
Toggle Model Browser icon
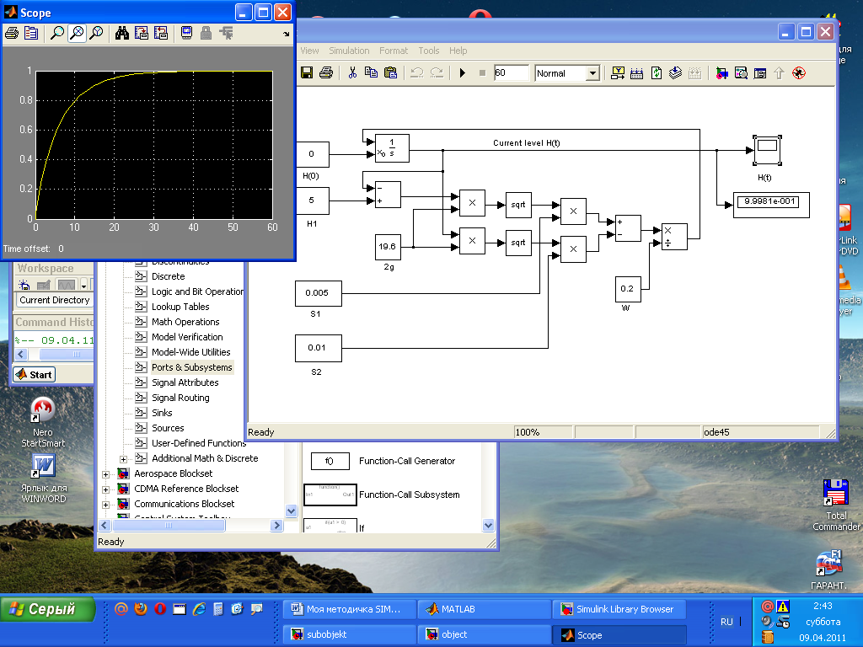click(760, 72)
